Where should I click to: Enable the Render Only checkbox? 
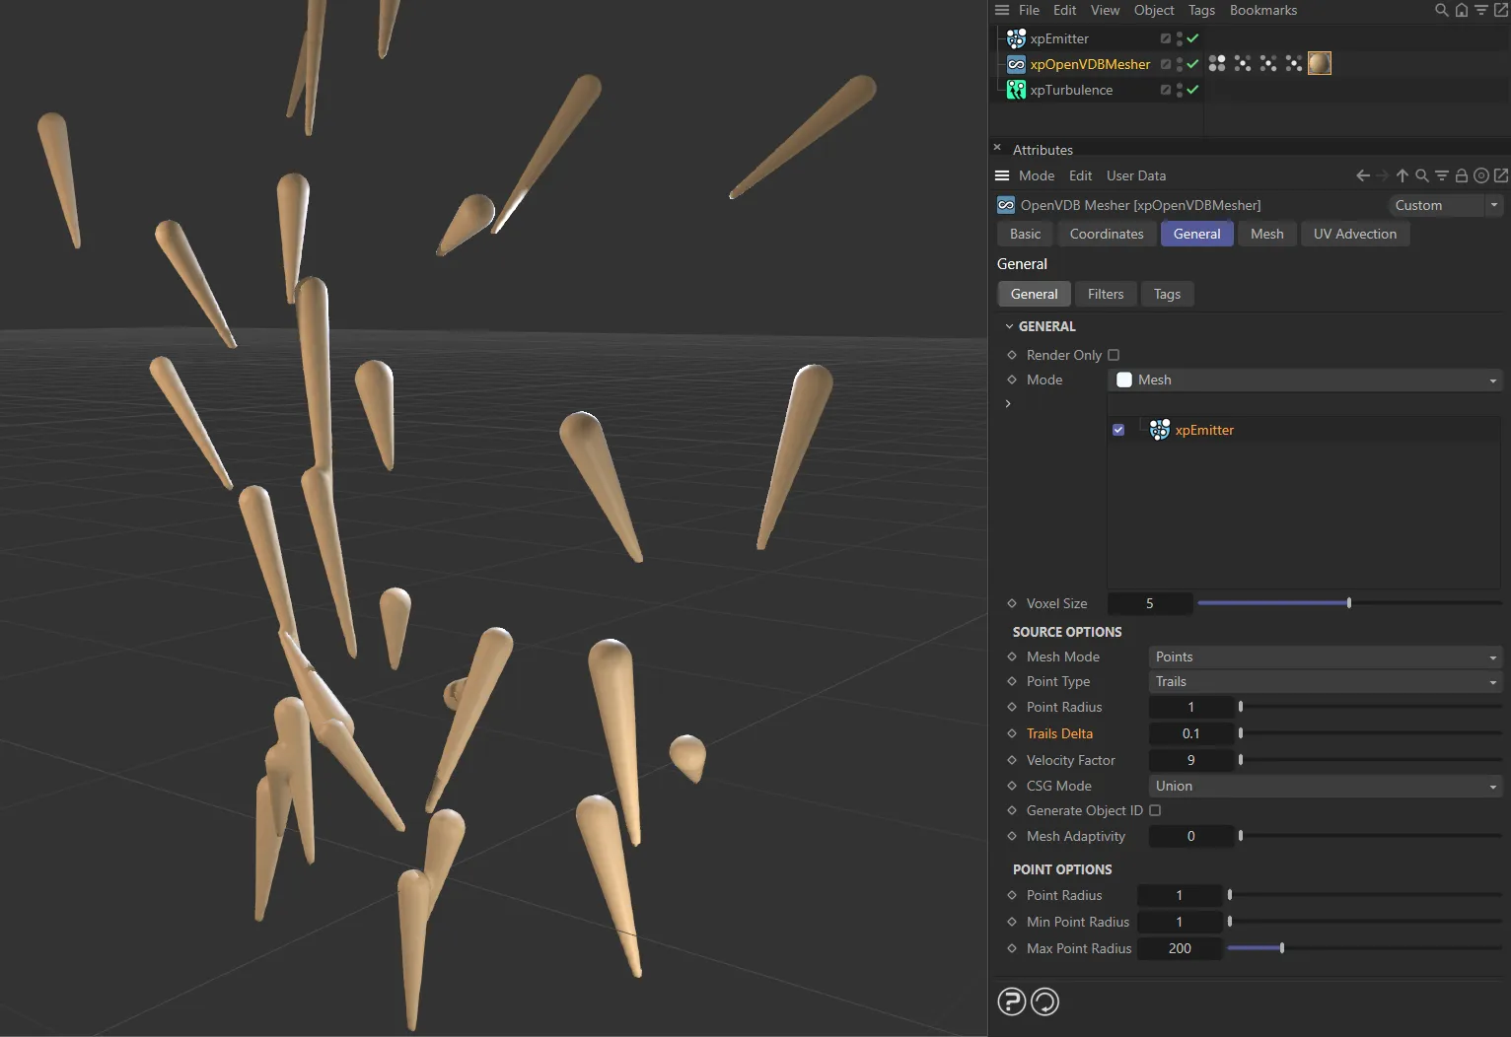(1114, 355)
